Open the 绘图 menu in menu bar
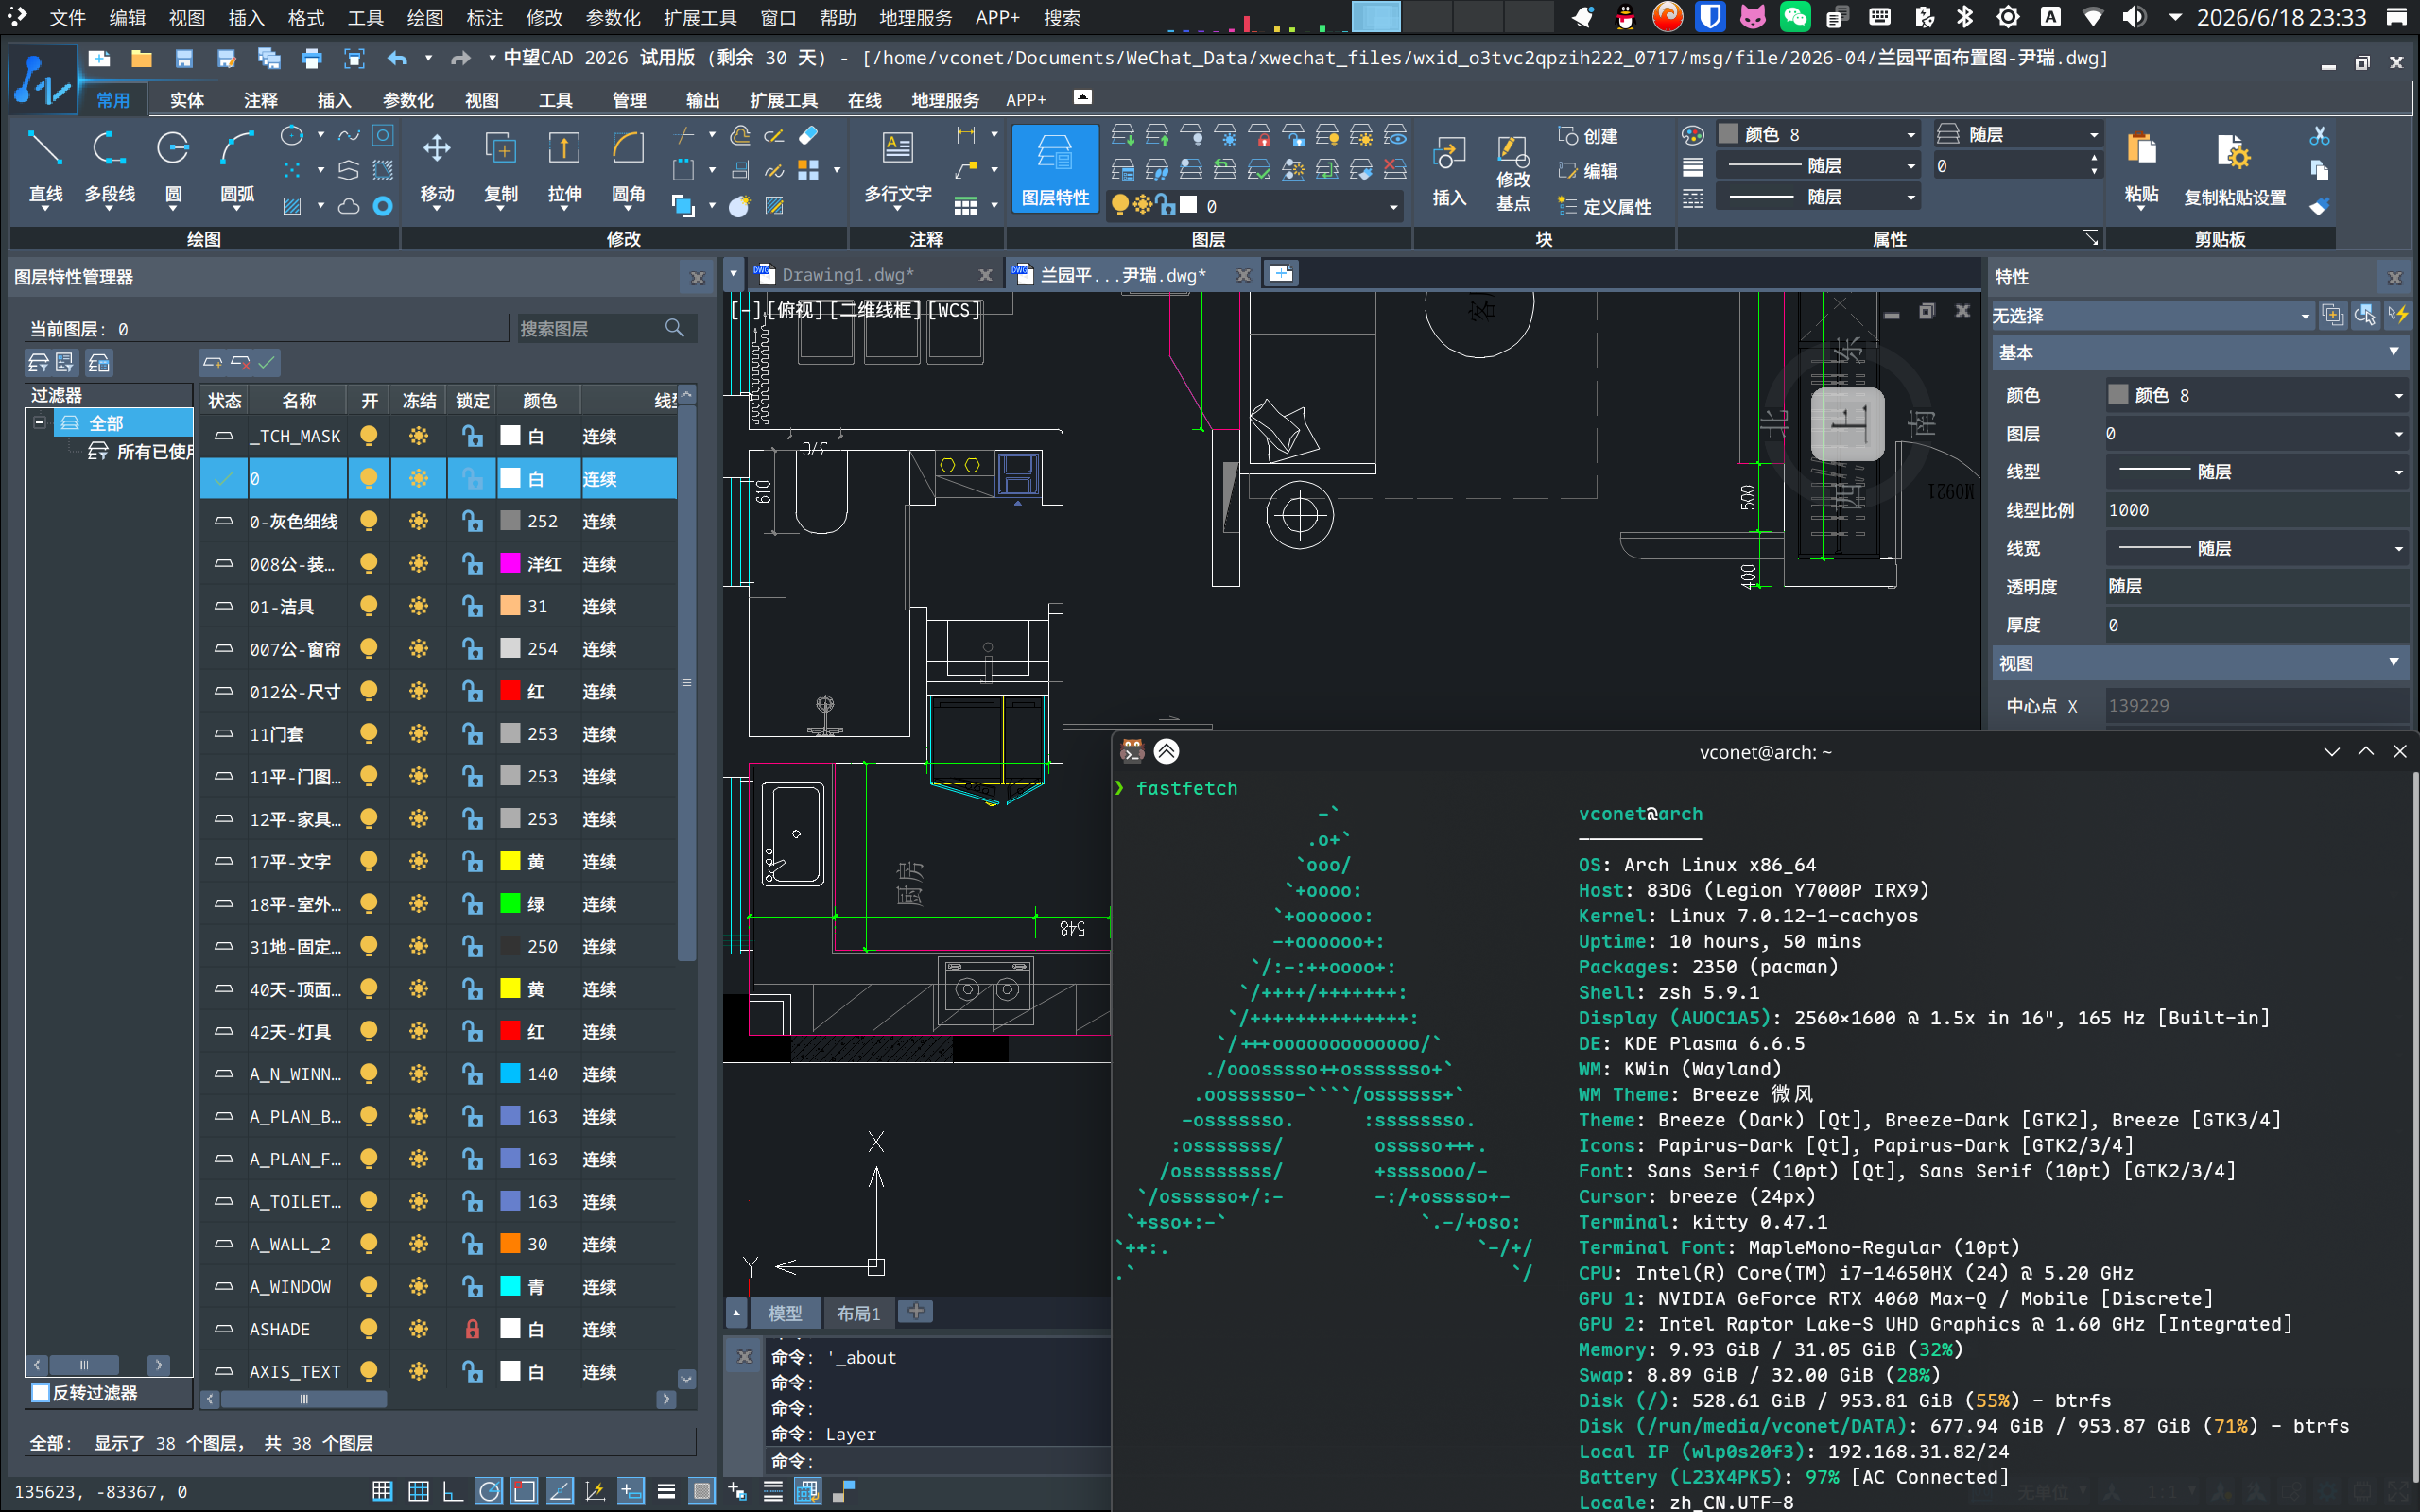 point(425,17)
